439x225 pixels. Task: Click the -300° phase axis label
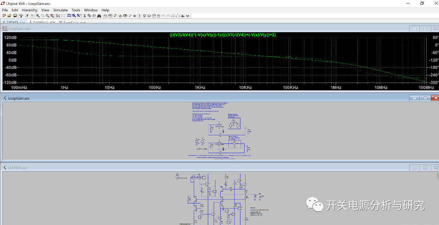(x=435, y=83)
